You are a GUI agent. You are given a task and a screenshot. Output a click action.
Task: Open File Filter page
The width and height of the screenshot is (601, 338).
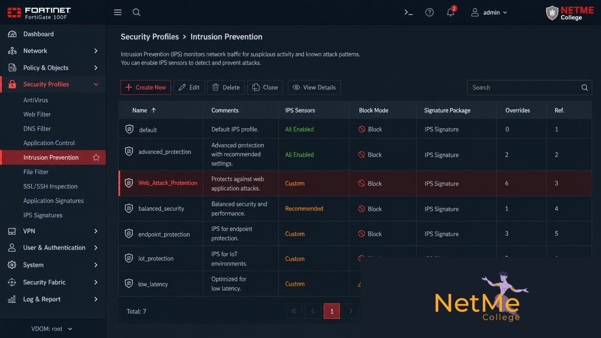tap(36, 172)
